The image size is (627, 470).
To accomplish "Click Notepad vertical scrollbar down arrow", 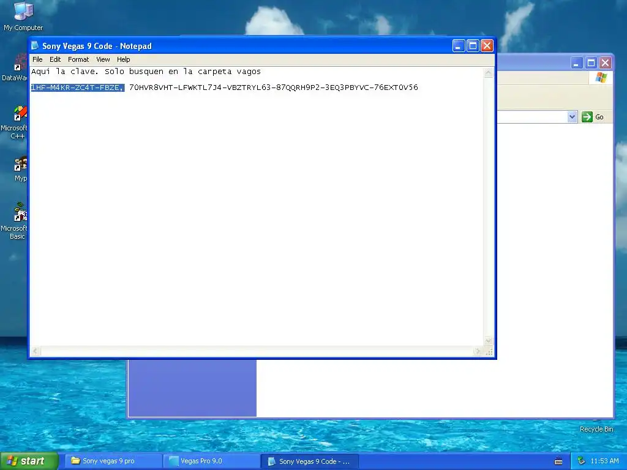I will point(488,340).
